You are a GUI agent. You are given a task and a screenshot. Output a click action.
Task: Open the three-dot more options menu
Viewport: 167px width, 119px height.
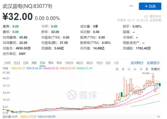(x=131, y=6)
